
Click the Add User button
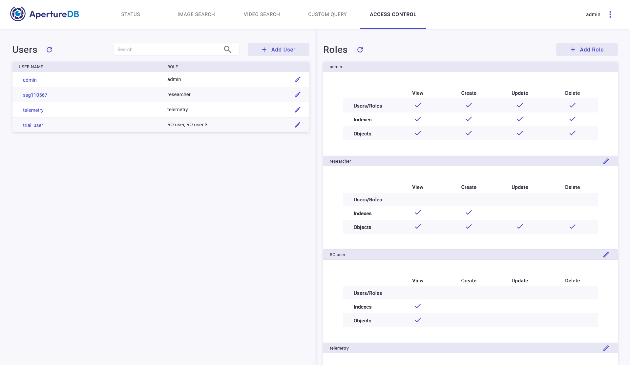pos(279,50)
